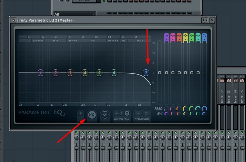This screenshot has height=162, width=246.
Task: Click the orange band 3 FREQ knob
Action: coord(179,109)
